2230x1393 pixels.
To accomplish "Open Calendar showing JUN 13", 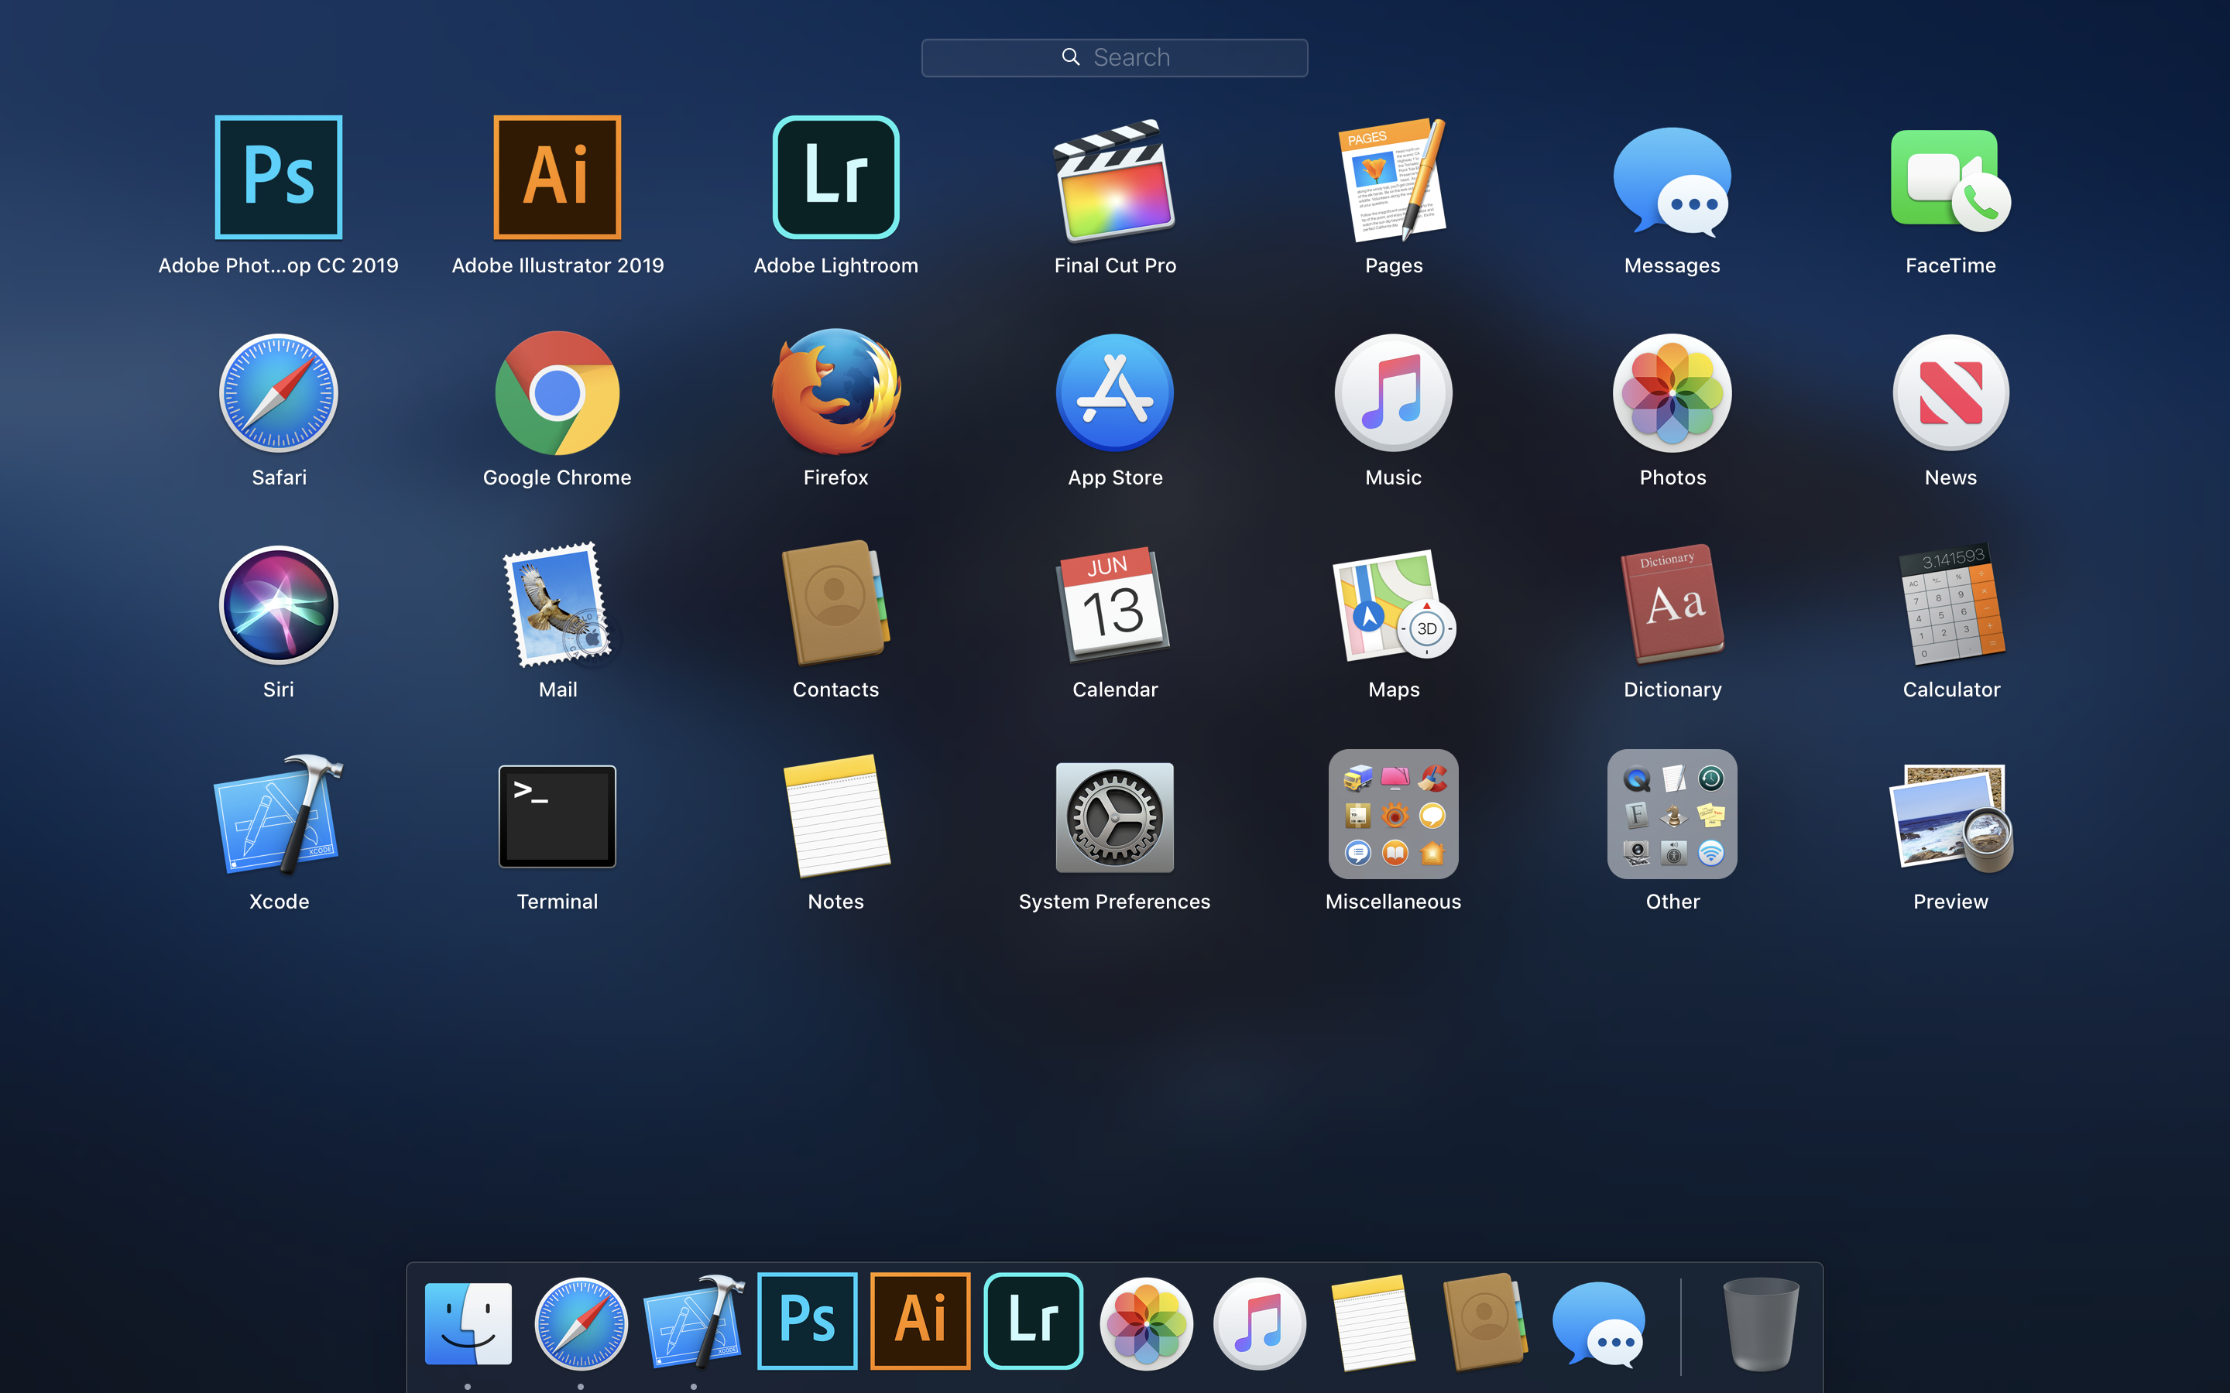I will 1115,604.
